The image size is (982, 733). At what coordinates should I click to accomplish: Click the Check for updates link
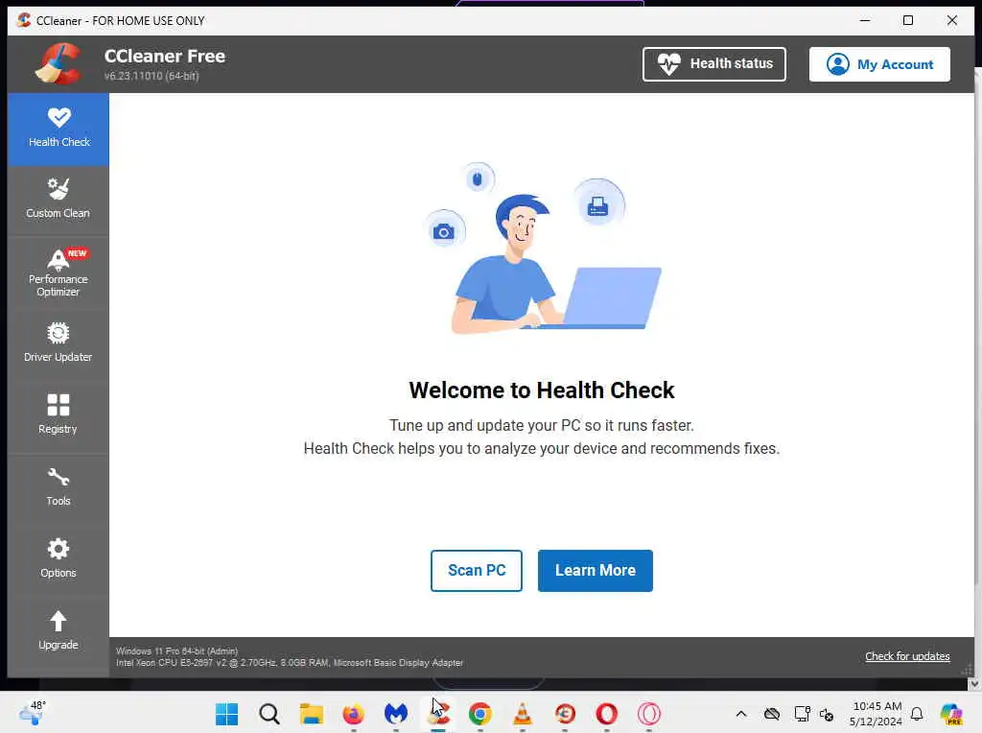(x=907, y=656)
